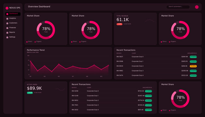Click the Finances sidebar icon
Screen dimensions: 205x117
(x=7, y=28)
